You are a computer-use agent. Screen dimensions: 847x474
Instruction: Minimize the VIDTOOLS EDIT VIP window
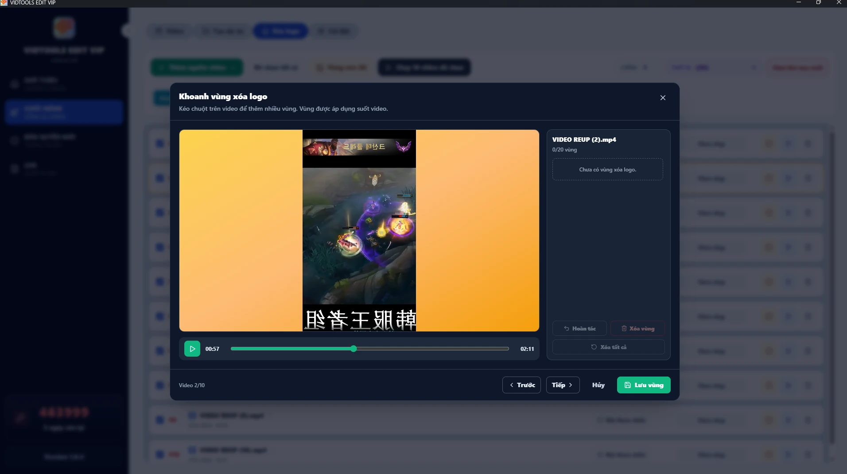[798, 3]
